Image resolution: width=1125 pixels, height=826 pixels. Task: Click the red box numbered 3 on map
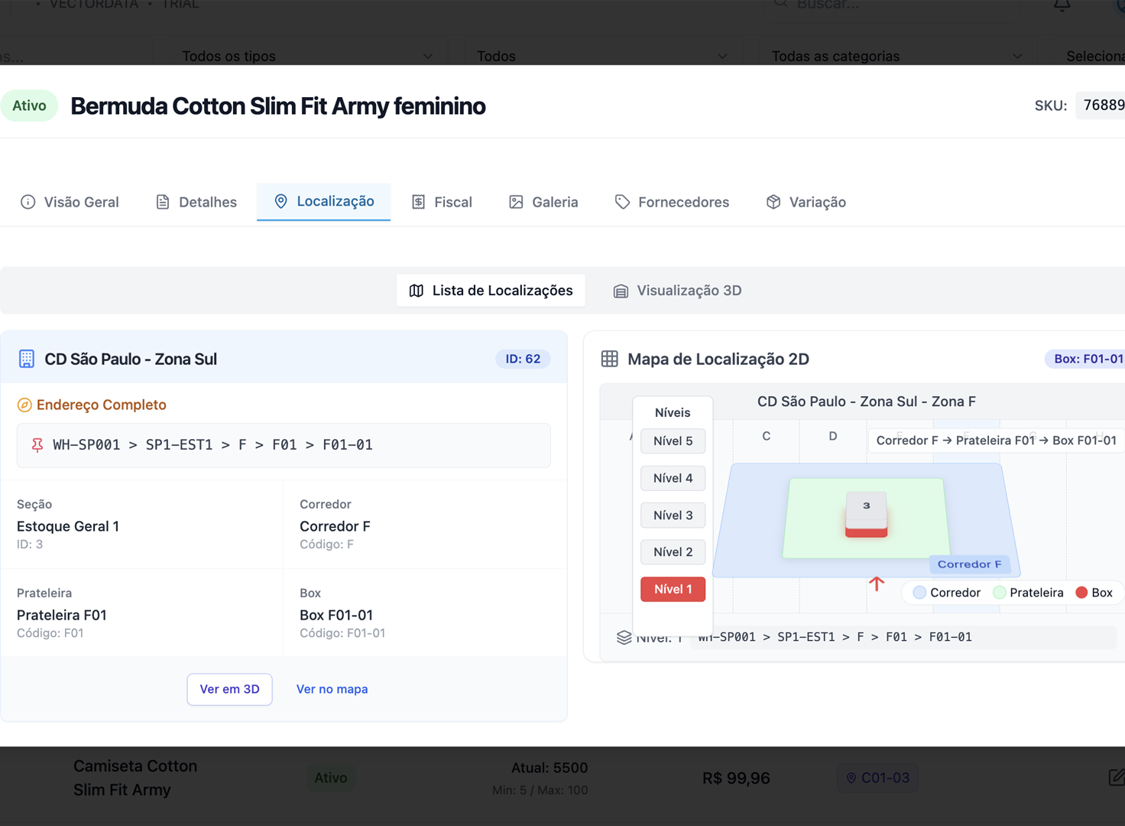866,515
